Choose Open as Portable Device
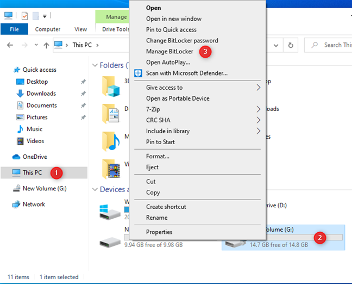 pos(178,98)
